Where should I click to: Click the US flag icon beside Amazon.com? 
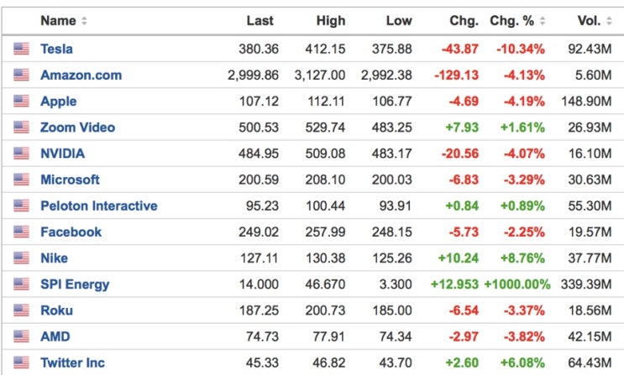point(21,75)
